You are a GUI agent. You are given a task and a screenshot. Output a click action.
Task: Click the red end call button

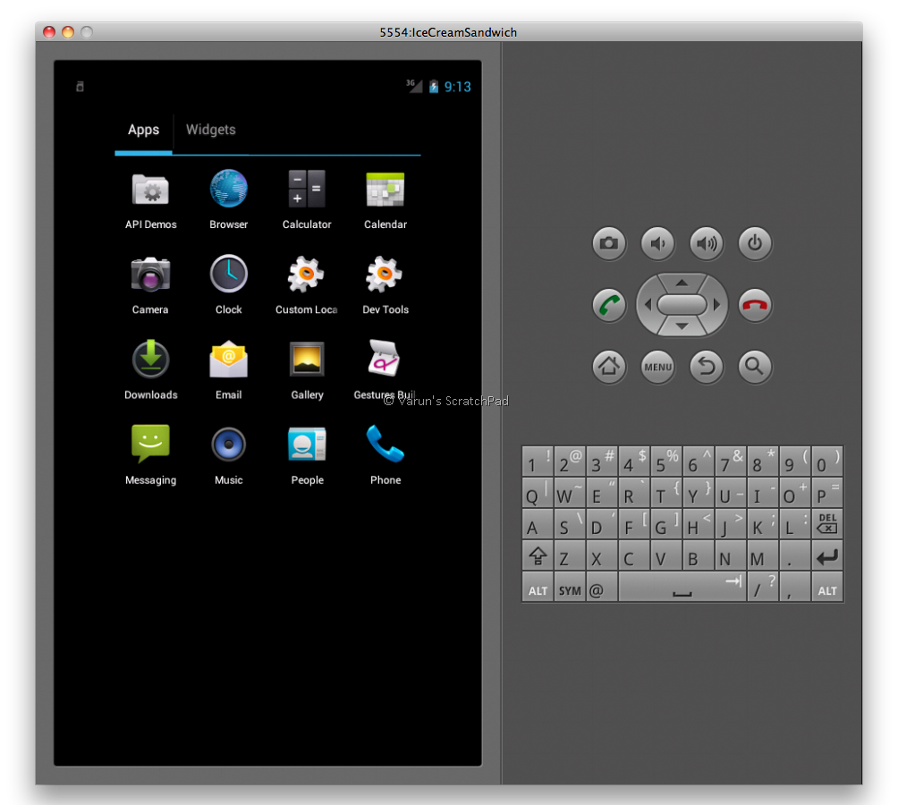[755, 305]
